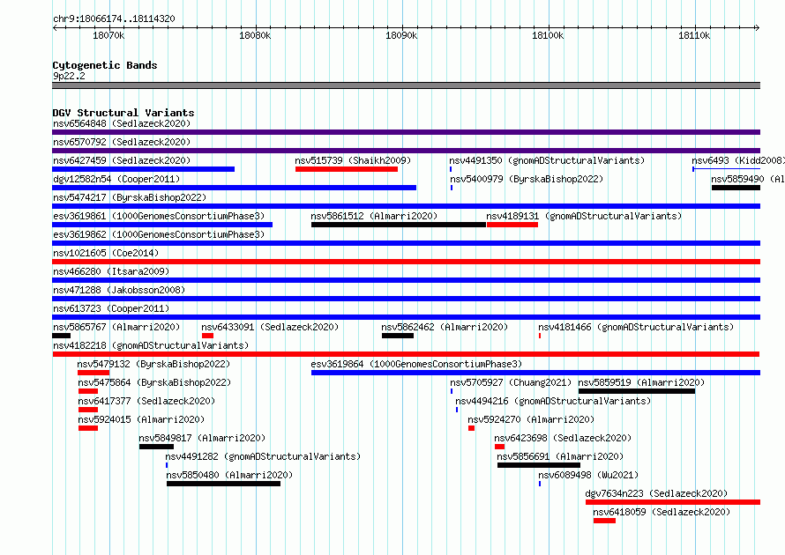This screenshot has width=785, height=555.
Task: Click the blue esv3619864 variant bar
Action: pos(535,373)
